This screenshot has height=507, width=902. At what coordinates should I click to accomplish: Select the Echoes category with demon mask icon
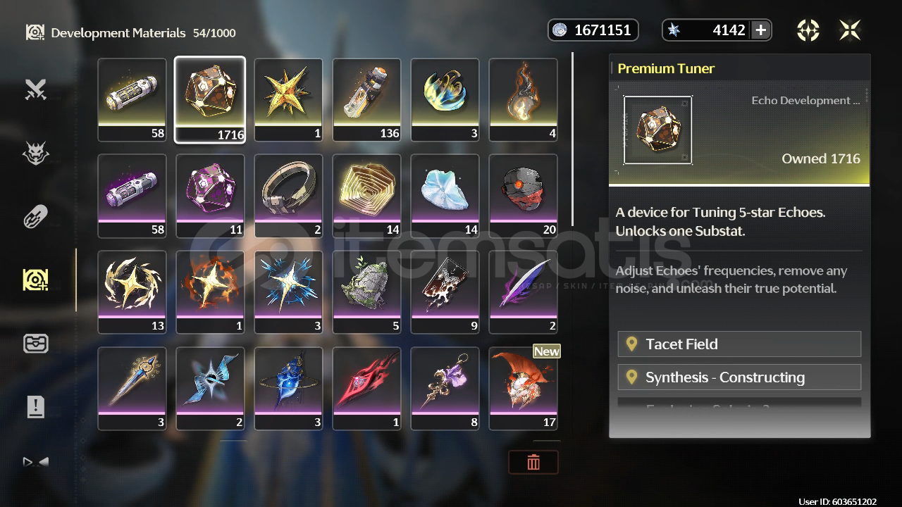click(x=35, y=152)
